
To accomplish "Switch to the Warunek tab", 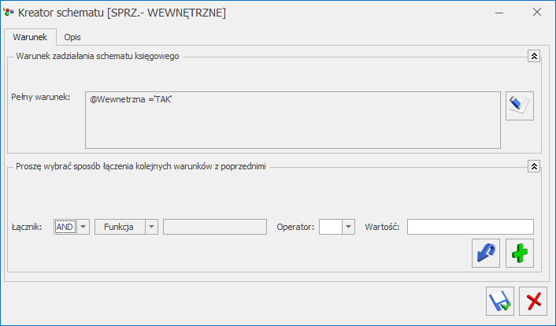I will point(30,37).
